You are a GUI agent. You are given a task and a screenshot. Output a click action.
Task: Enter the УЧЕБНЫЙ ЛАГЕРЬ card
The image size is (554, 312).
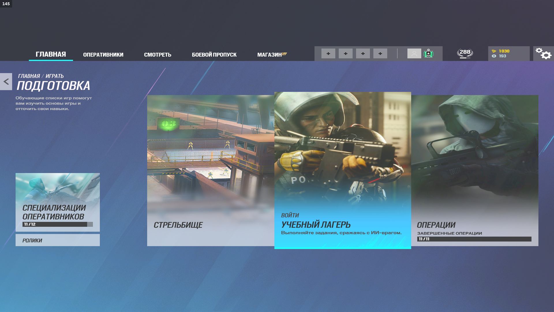click(343, 170)
